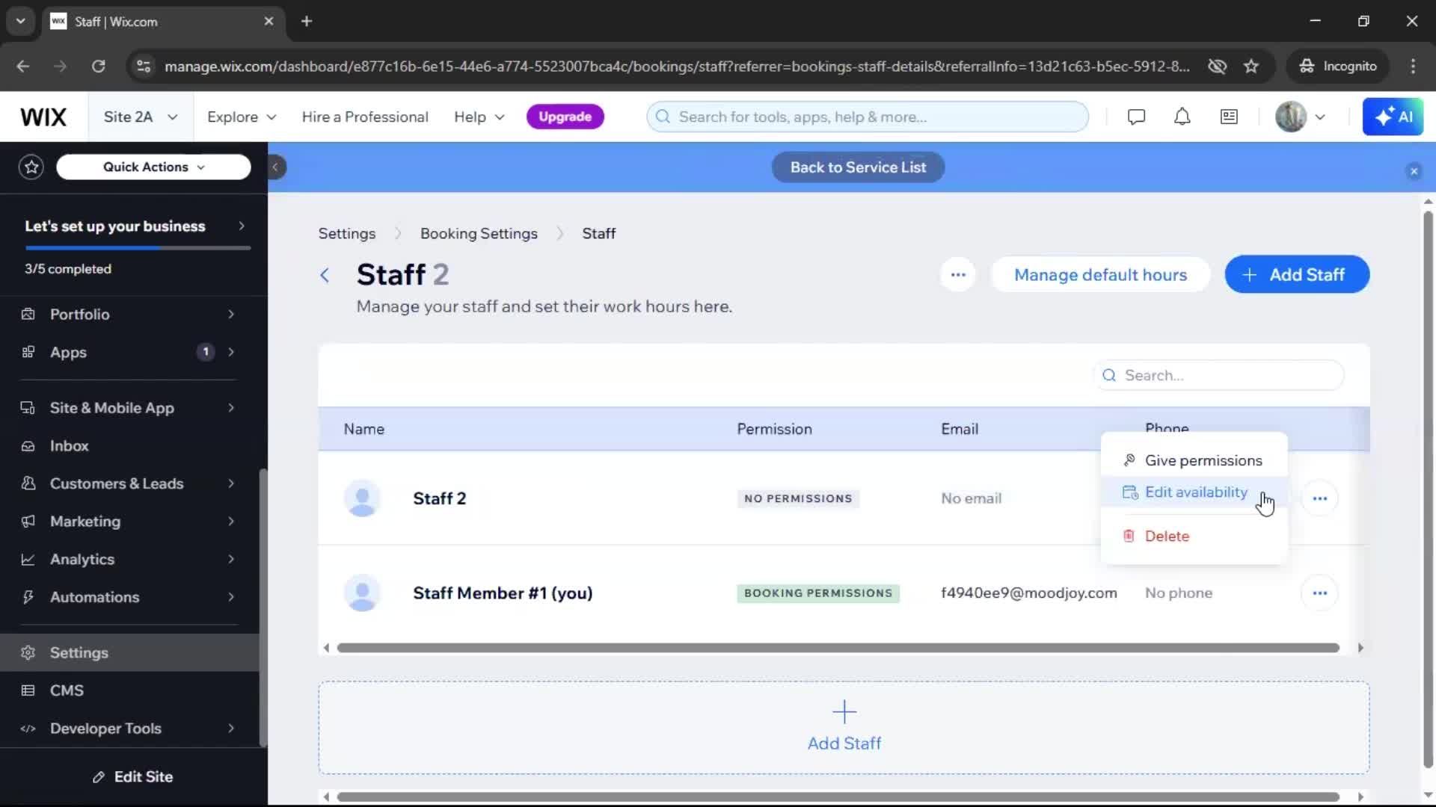The image size is (1436, 807).
Task: Bookmark this page with the star icon
Action: pyautogui.click(x=1251, y=67)
